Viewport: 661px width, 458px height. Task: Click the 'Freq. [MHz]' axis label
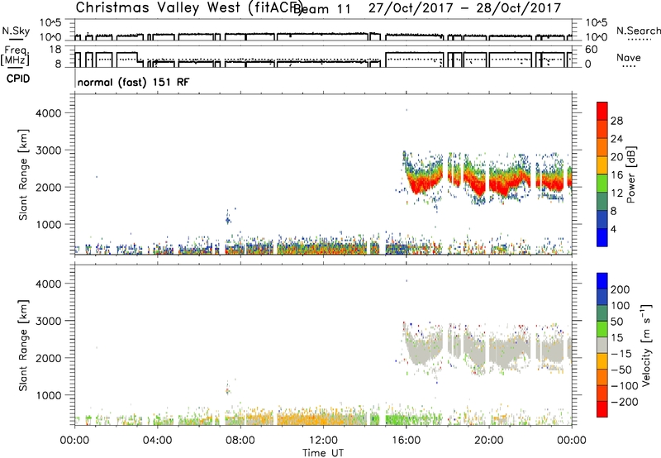(16, 55)
